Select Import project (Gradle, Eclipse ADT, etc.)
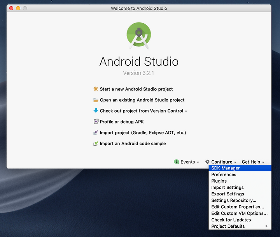280x237 pixels. click(x=143, y=132)
